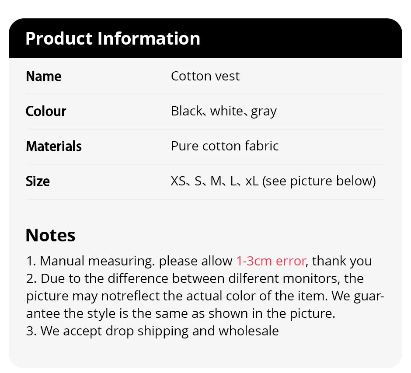The height and width of the screenshot is (373, 411).
Task: Click the style same as shown line
Action: click(180, 314)
